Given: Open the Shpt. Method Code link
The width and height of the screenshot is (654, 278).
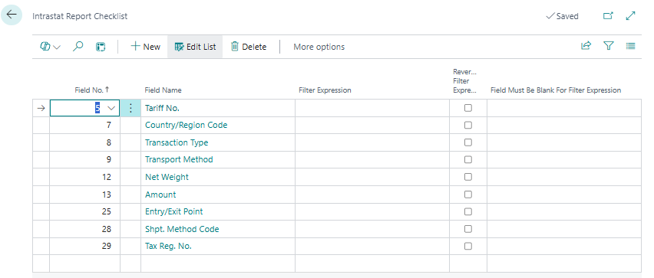Looking at the screenshot, I should click(182, 229).
